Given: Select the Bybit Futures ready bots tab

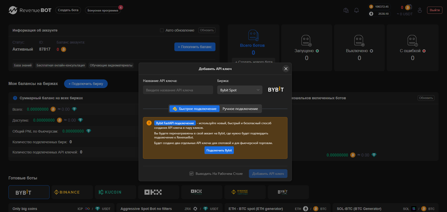Looking at the screenshot, I should click(288, 192).
